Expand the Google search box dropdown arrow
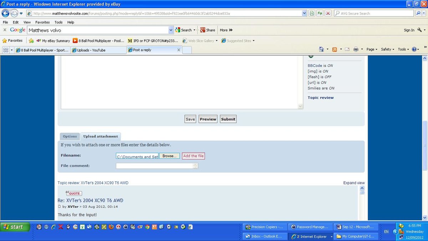This screenshot has width=428, height=241. 171,30
